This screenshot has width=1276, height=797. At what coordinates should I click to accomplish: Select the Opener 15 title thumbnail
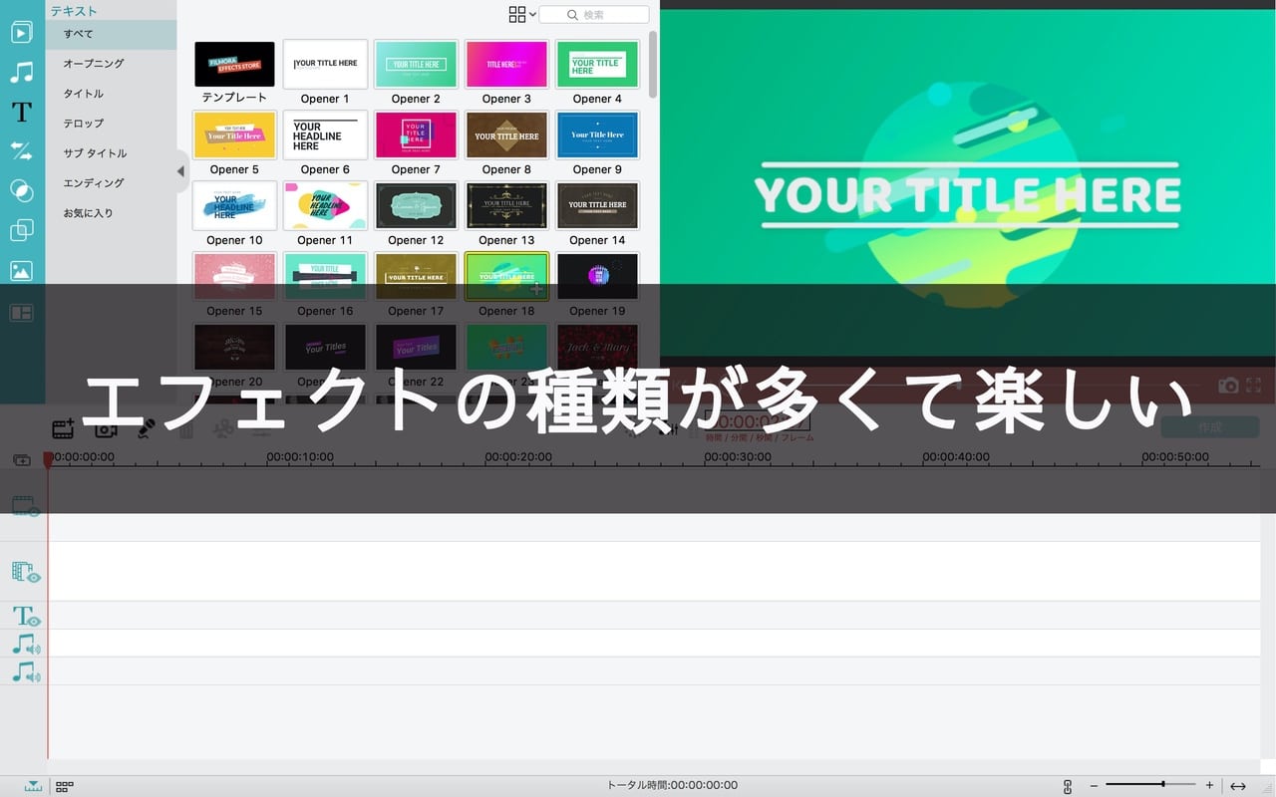click(234, 276)
